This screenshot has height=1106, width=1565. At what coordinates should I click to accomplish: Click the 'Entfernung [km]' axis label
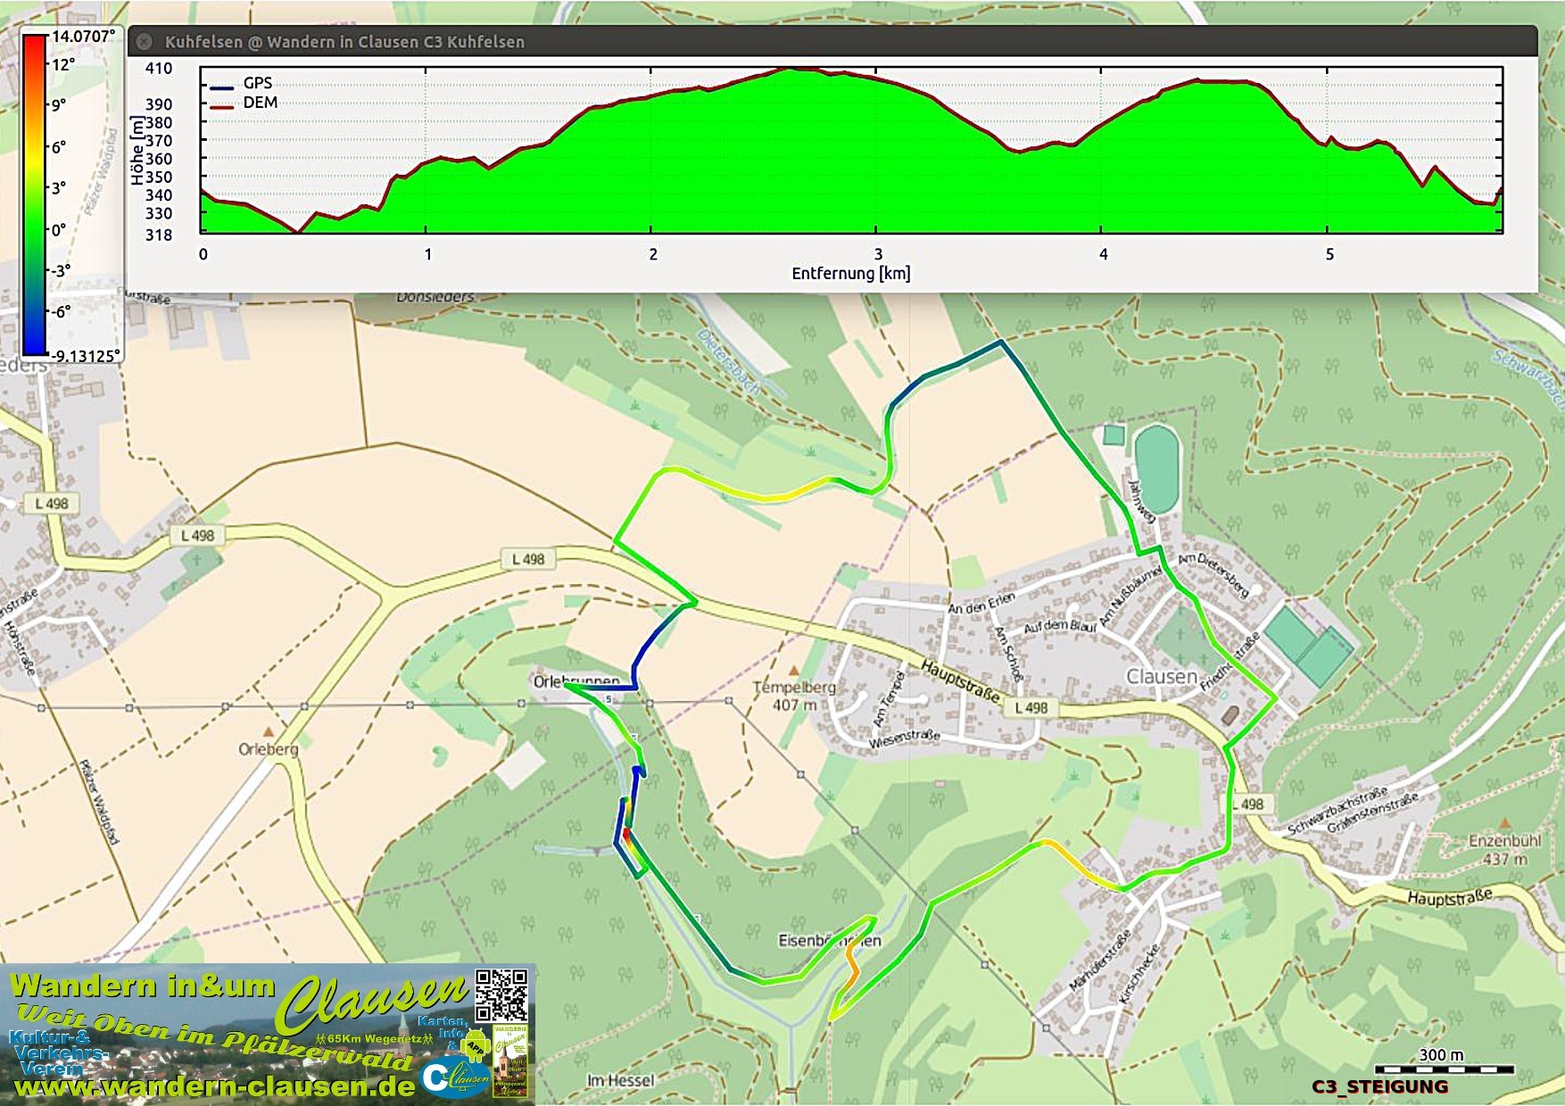click(851, 273)
